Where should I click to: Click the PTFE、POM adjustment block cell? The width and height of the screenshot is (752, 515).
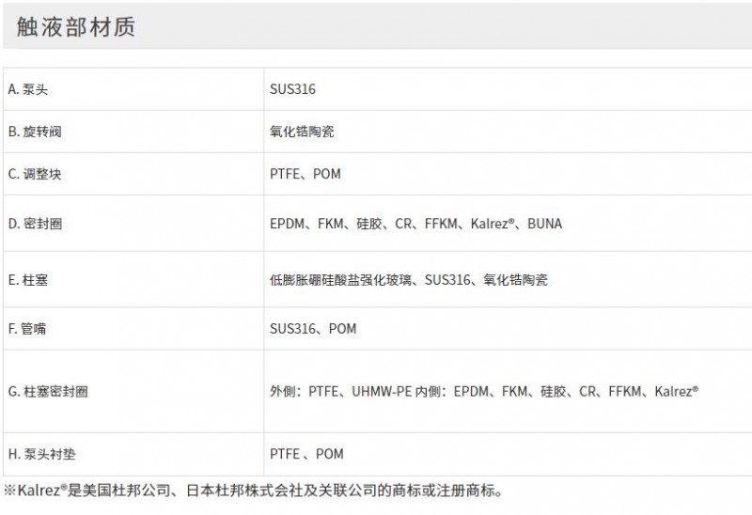[x=305, y=174]
